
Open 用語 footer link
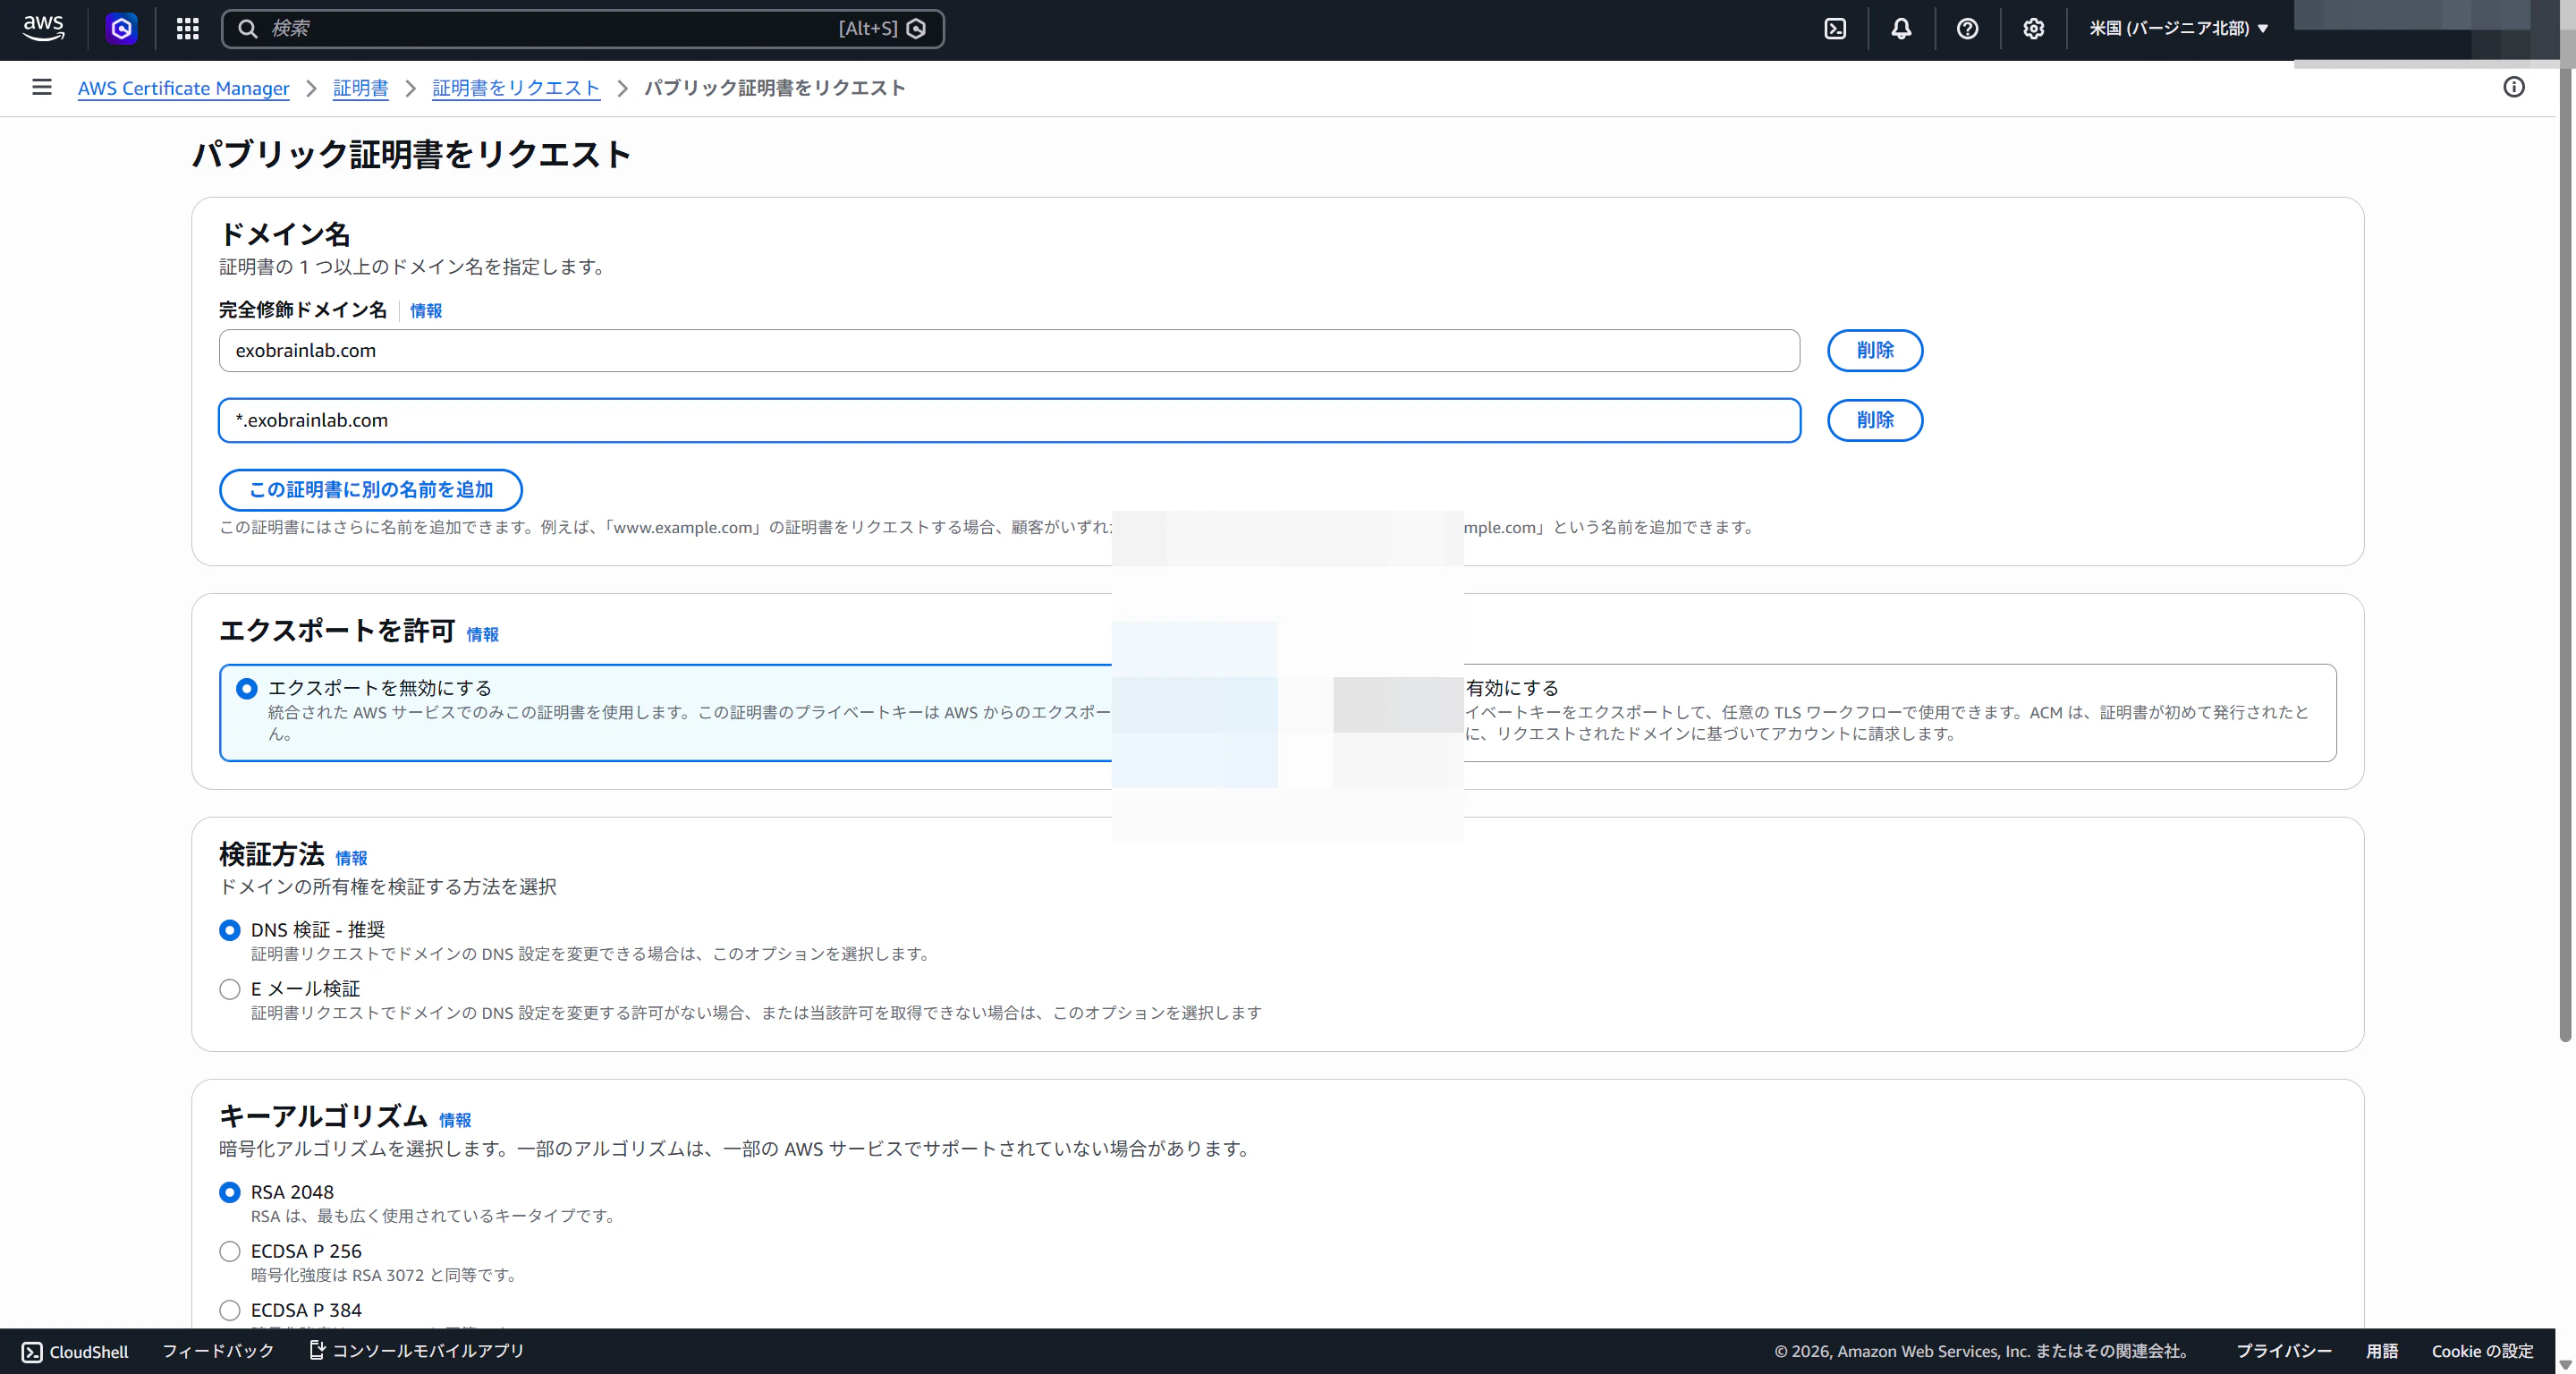coord(2382,1351)
